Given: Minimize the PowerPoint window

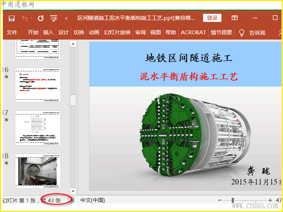Looking at the screenshot, I should (255, 18).
